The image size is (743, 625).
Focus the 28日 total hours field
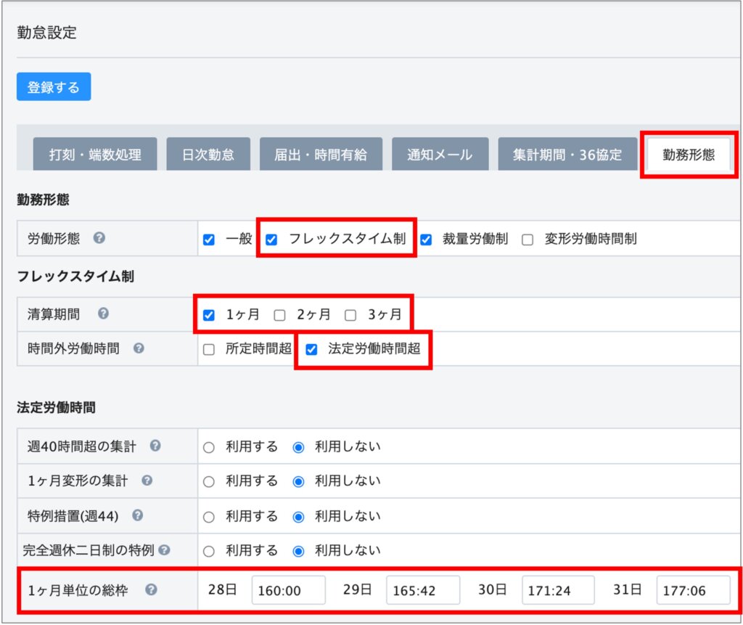pyautogui.click(x=288, y=590)
